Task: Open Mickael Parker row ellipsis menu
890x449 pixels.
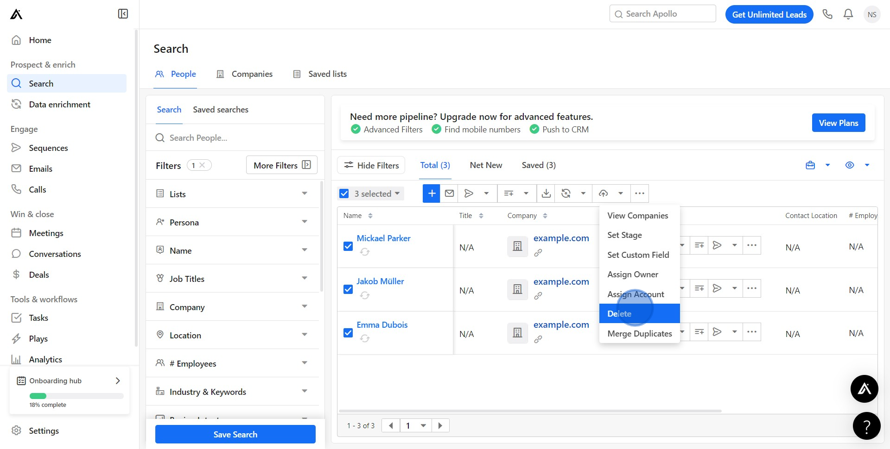Action: (752, 245)
